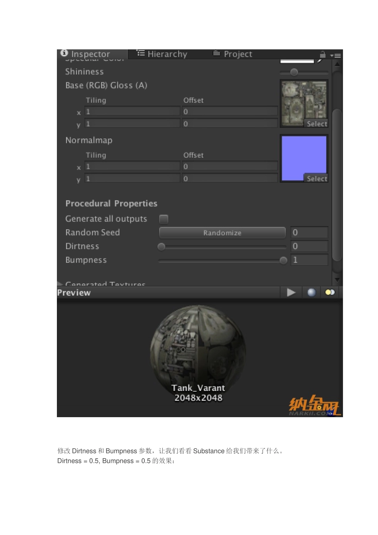
Task: Adjust the Shininess slider
Action: point(294,72)
